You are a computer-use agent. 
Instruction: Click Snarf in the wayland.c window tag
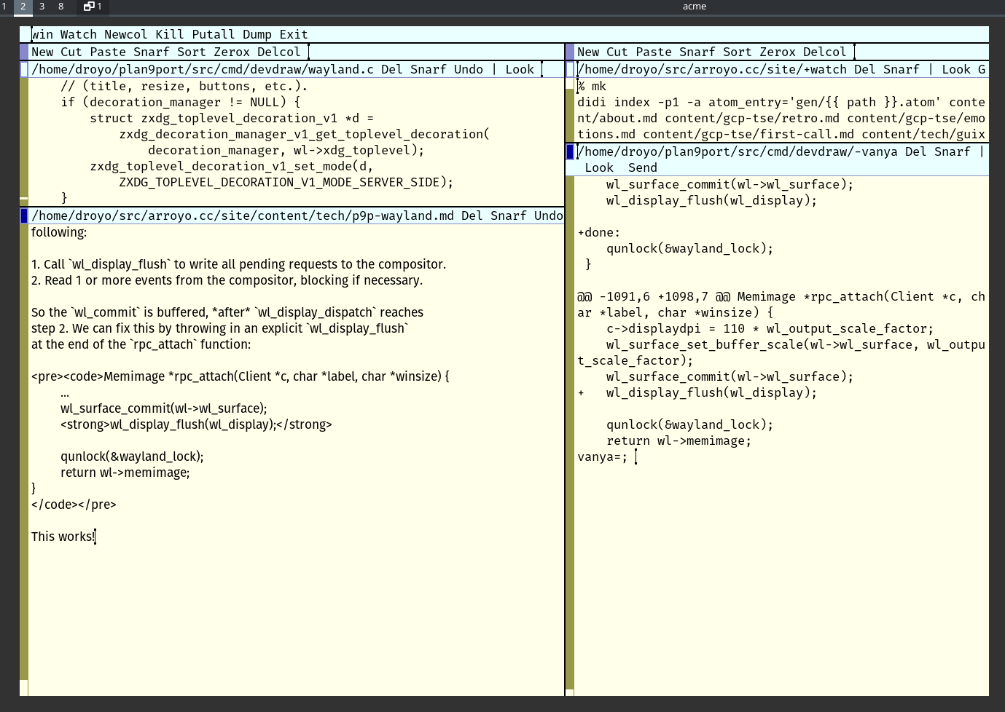(429, 69)
